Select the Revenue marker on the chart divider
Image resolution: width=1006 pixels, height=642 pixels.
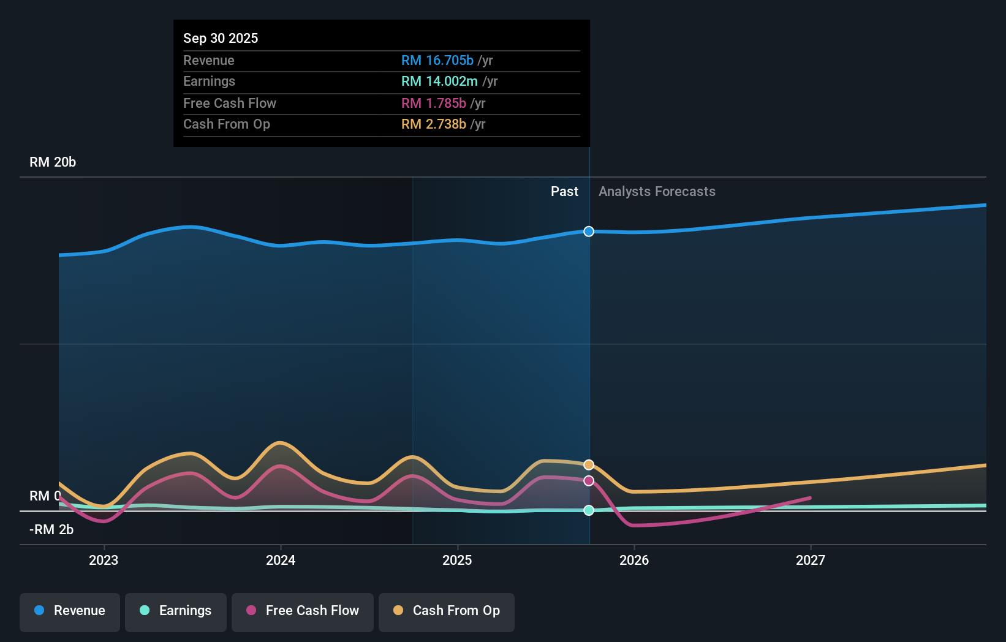[589, 232]
